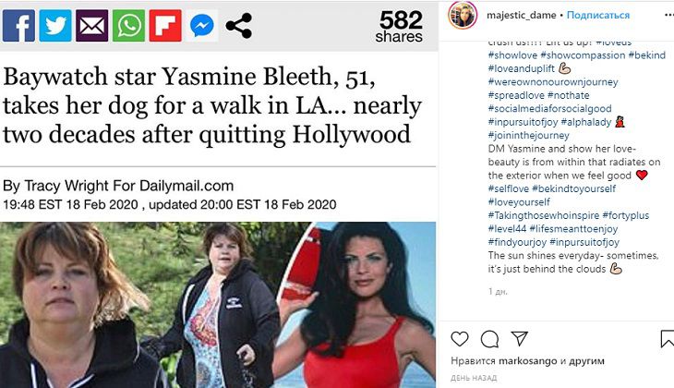Share through Messenger icon
Viewport: 674px width, 388px height.
(202, 26)
